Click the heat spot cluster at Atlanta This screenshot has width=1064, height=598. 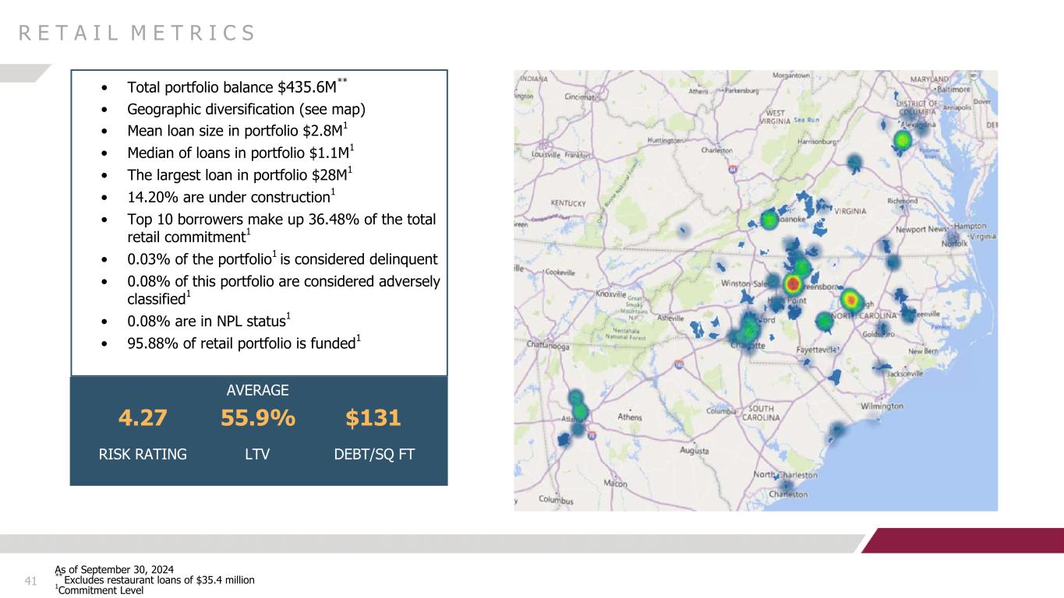pyautogui.click(x=578, y=411)
